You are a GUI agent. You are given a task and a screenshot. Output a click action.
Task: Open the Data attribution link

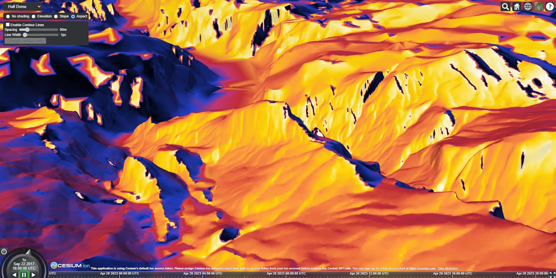click(x=447, y=268)
